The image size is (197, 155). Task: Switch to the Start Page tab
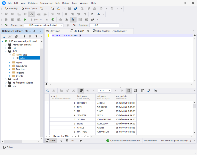click(x=53, y=31)
